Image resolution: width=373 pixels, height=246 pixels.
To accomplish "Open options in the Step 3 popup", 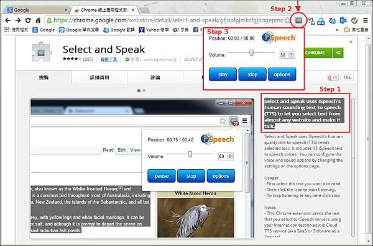I will 282,74.
